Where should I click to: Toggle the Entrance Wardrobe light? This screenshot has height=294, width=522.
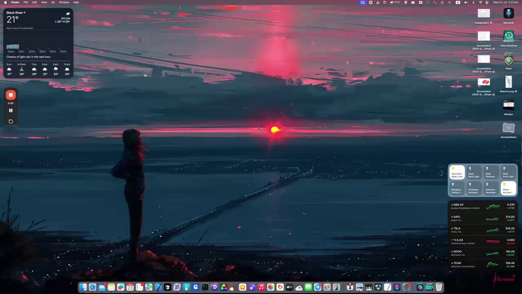491,188
